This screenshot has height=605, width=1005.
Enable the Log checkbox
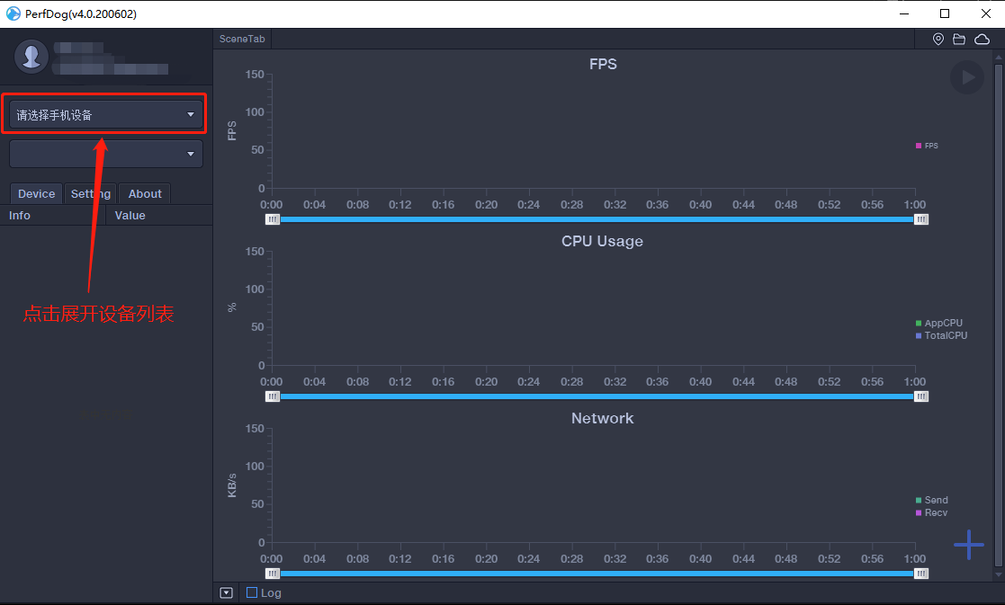click(x=252, y=592)
